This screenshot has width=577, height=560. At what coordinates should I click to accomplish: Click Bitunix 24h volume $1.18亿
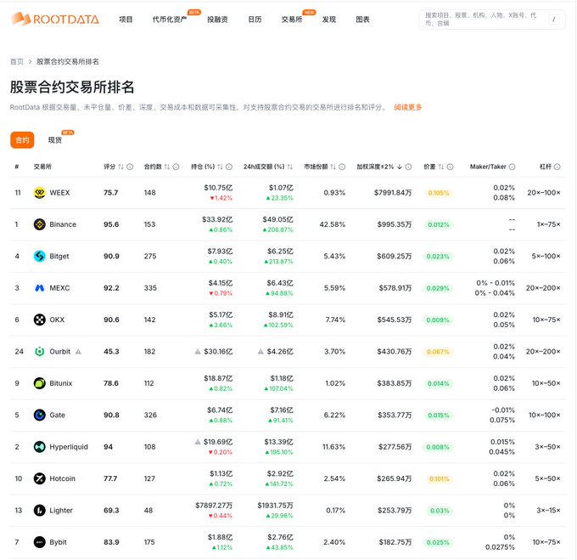282,378
